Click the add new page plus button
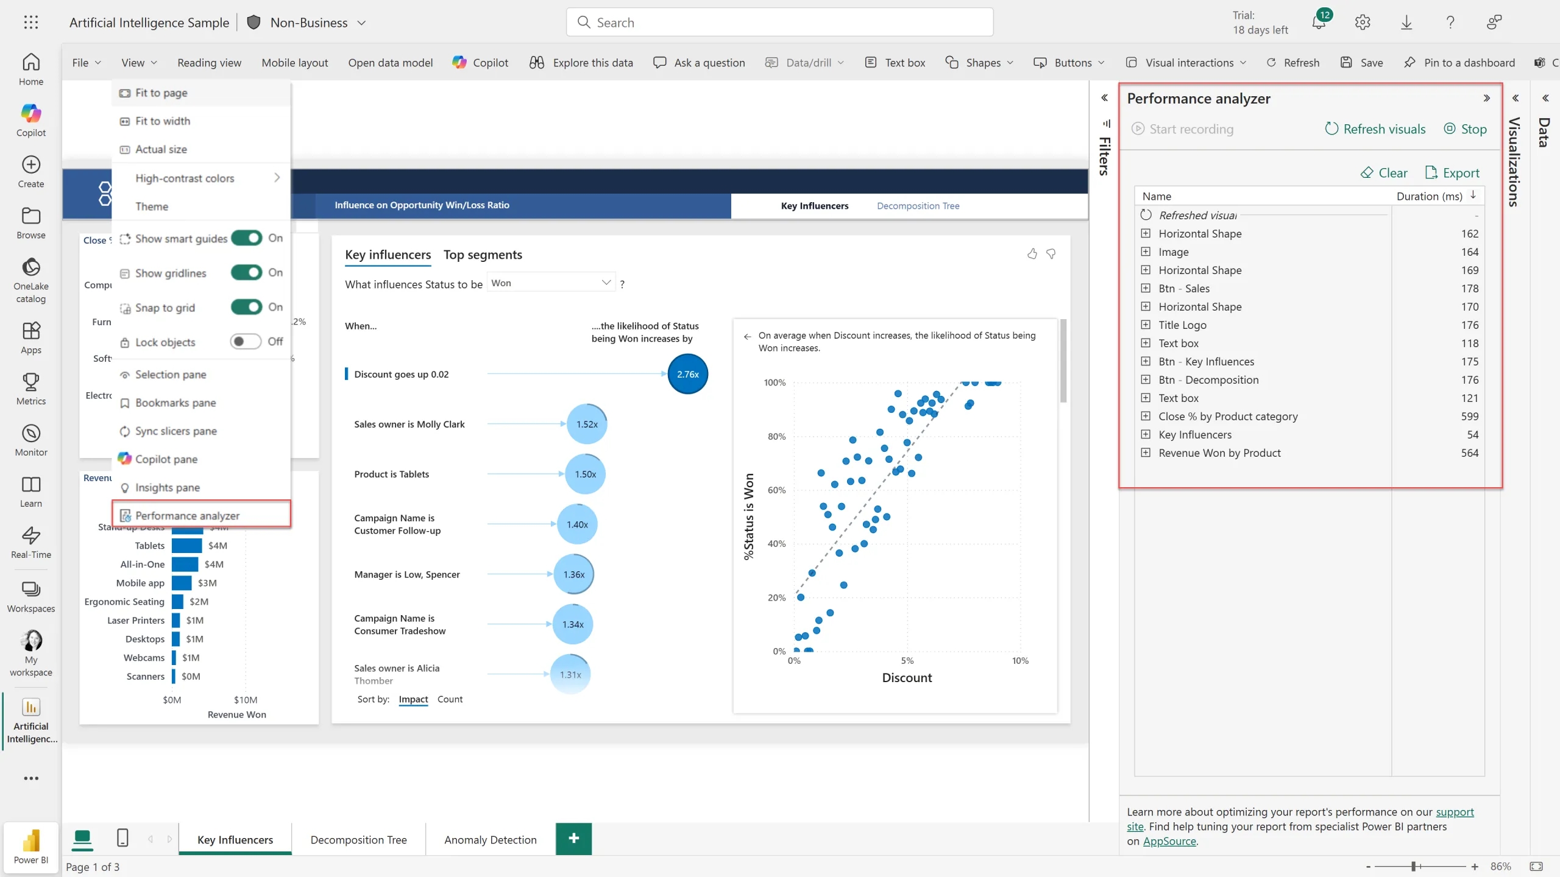Viewport: 1560px width, 877px height. pyautogui.click(x=573, y=839)
